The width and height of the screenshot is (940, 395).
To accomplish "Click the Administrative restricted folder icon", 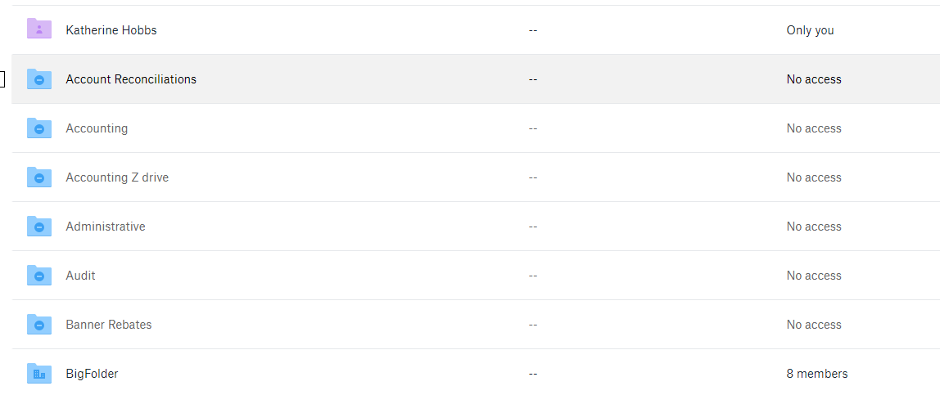I will coord(39,227).
